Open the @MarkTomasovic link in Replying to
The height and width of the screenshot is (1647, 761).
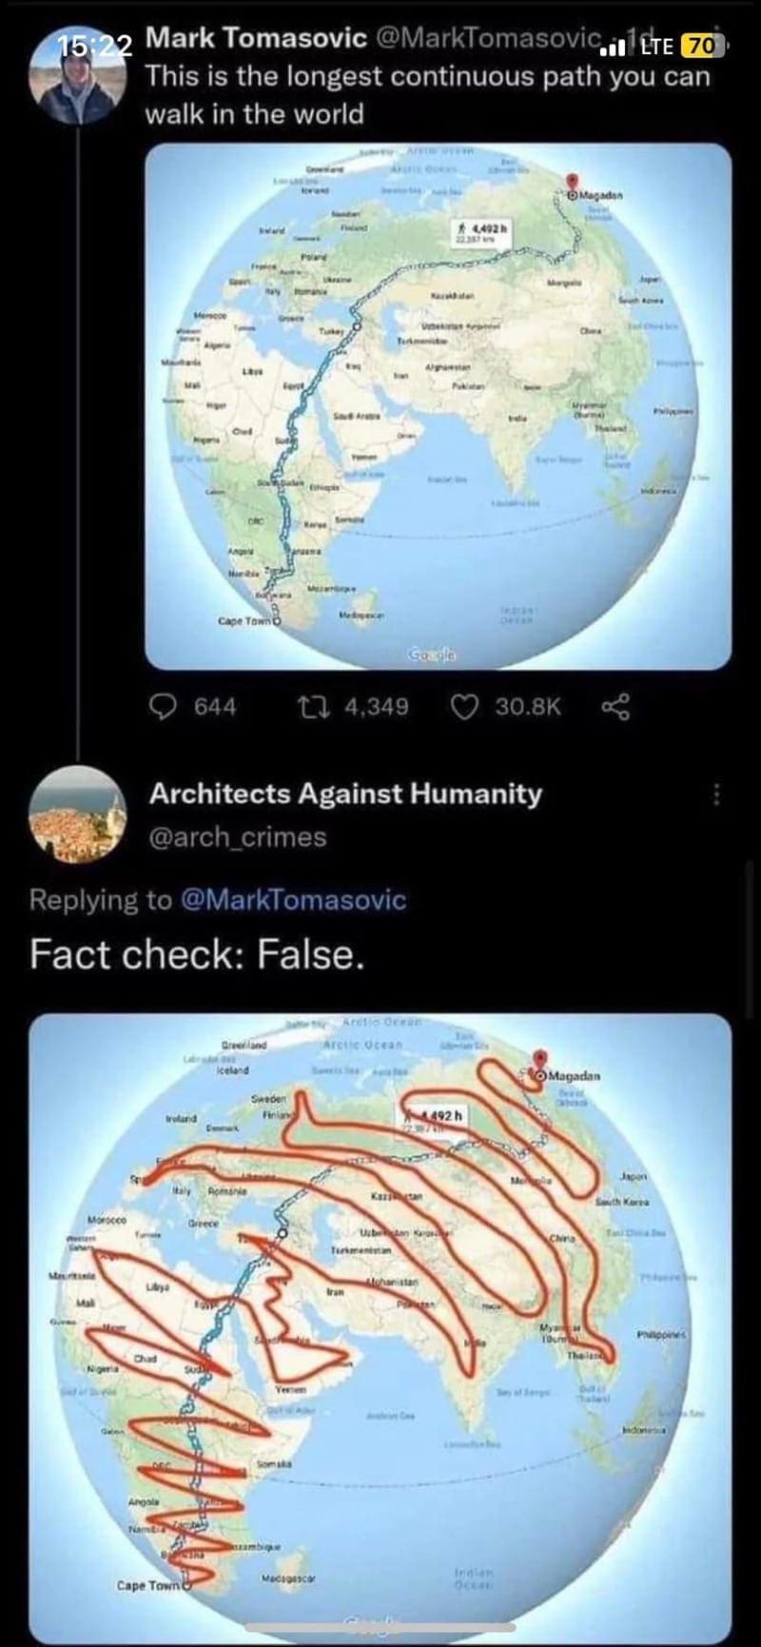(x=293, y=899)
